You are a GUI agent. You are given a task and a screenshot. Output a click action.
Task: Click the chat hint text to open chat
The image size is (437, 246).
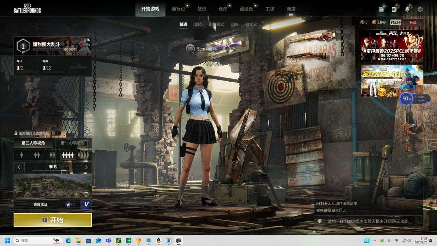pos(368,221)
